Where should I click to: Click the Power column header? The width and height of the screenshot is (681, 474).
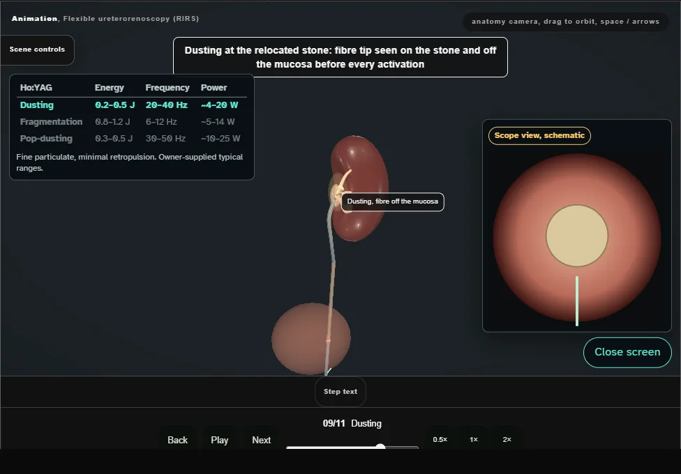[214, 88]
